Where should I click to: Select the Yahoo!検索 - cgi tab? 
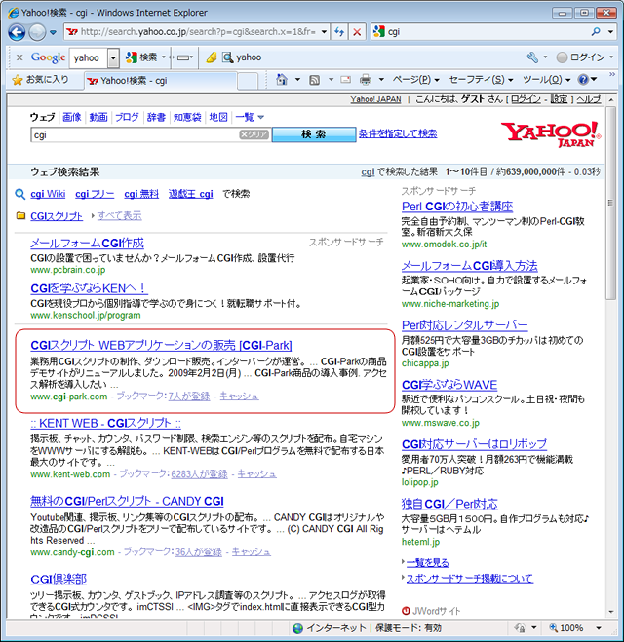[161, 81]
